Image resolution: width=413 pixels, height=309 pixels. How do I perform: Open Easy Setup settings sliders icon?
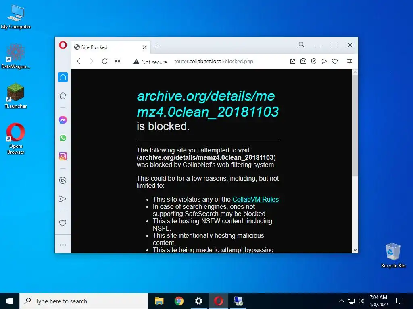(x=350, y=61)
